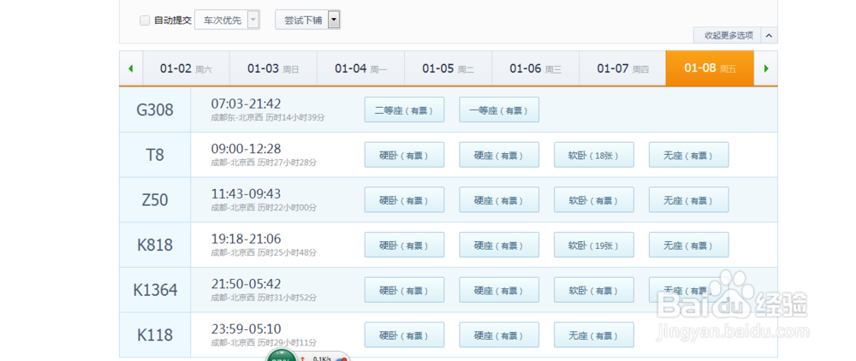Choose 硬座 for train K818
This screenshot has width=856, height=361.
pyautogui.click(x=499, y=245)
